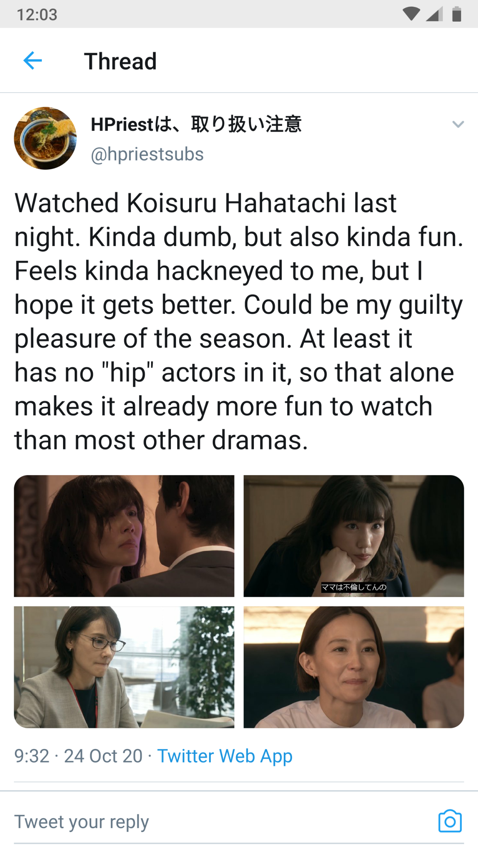Tap the Japanese subtitle text on image
The width and height of the screenshot is (478, 850).
[354, 587]
